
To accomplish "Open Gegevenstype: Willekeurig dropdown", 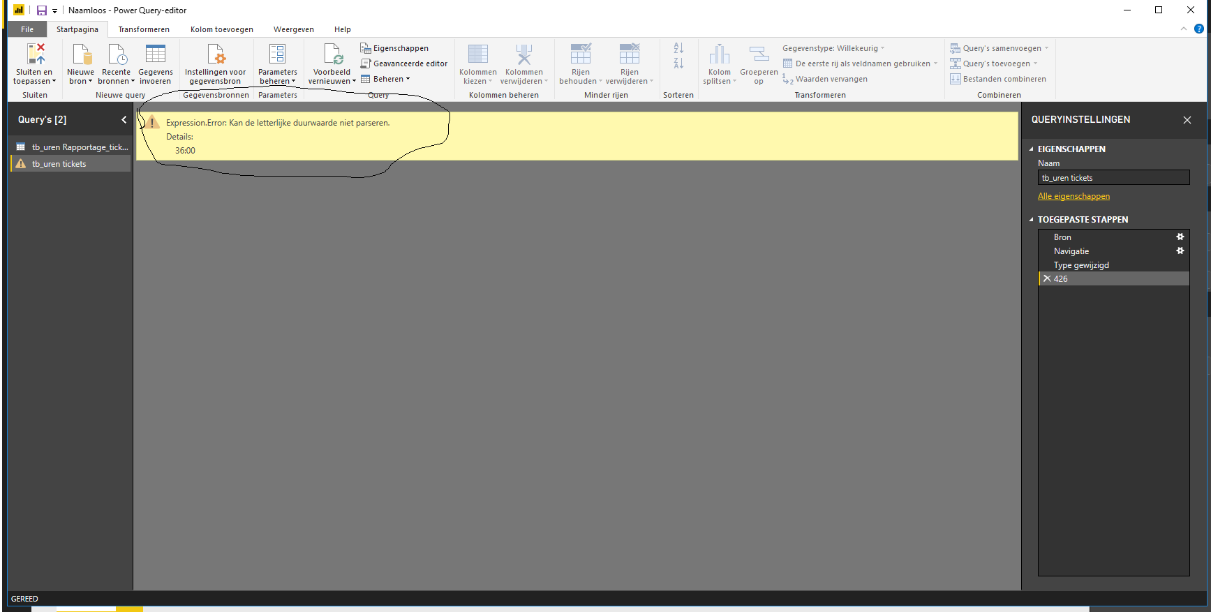I will point(833,48).
